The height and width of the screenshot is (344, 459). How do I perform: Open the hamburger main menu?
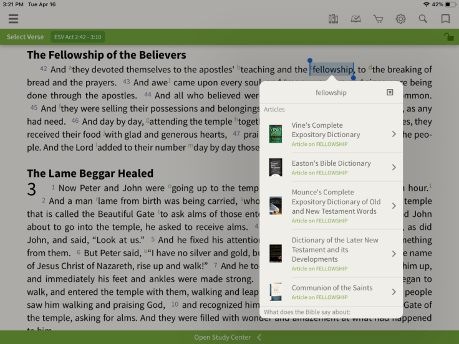[x=13, y=19]
